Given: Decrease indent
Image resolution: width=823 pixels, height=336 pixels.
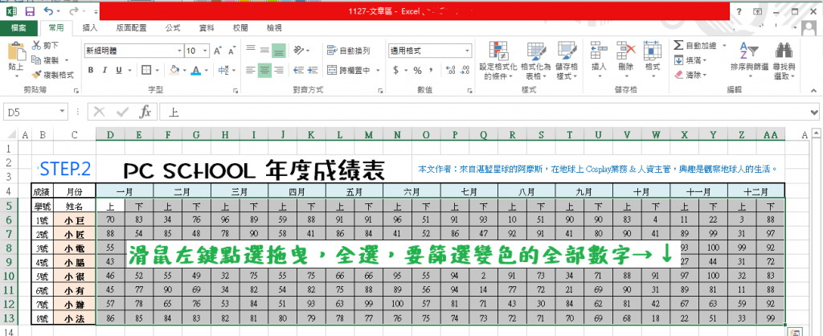Looking at the screenshot, I should [299, 70].
